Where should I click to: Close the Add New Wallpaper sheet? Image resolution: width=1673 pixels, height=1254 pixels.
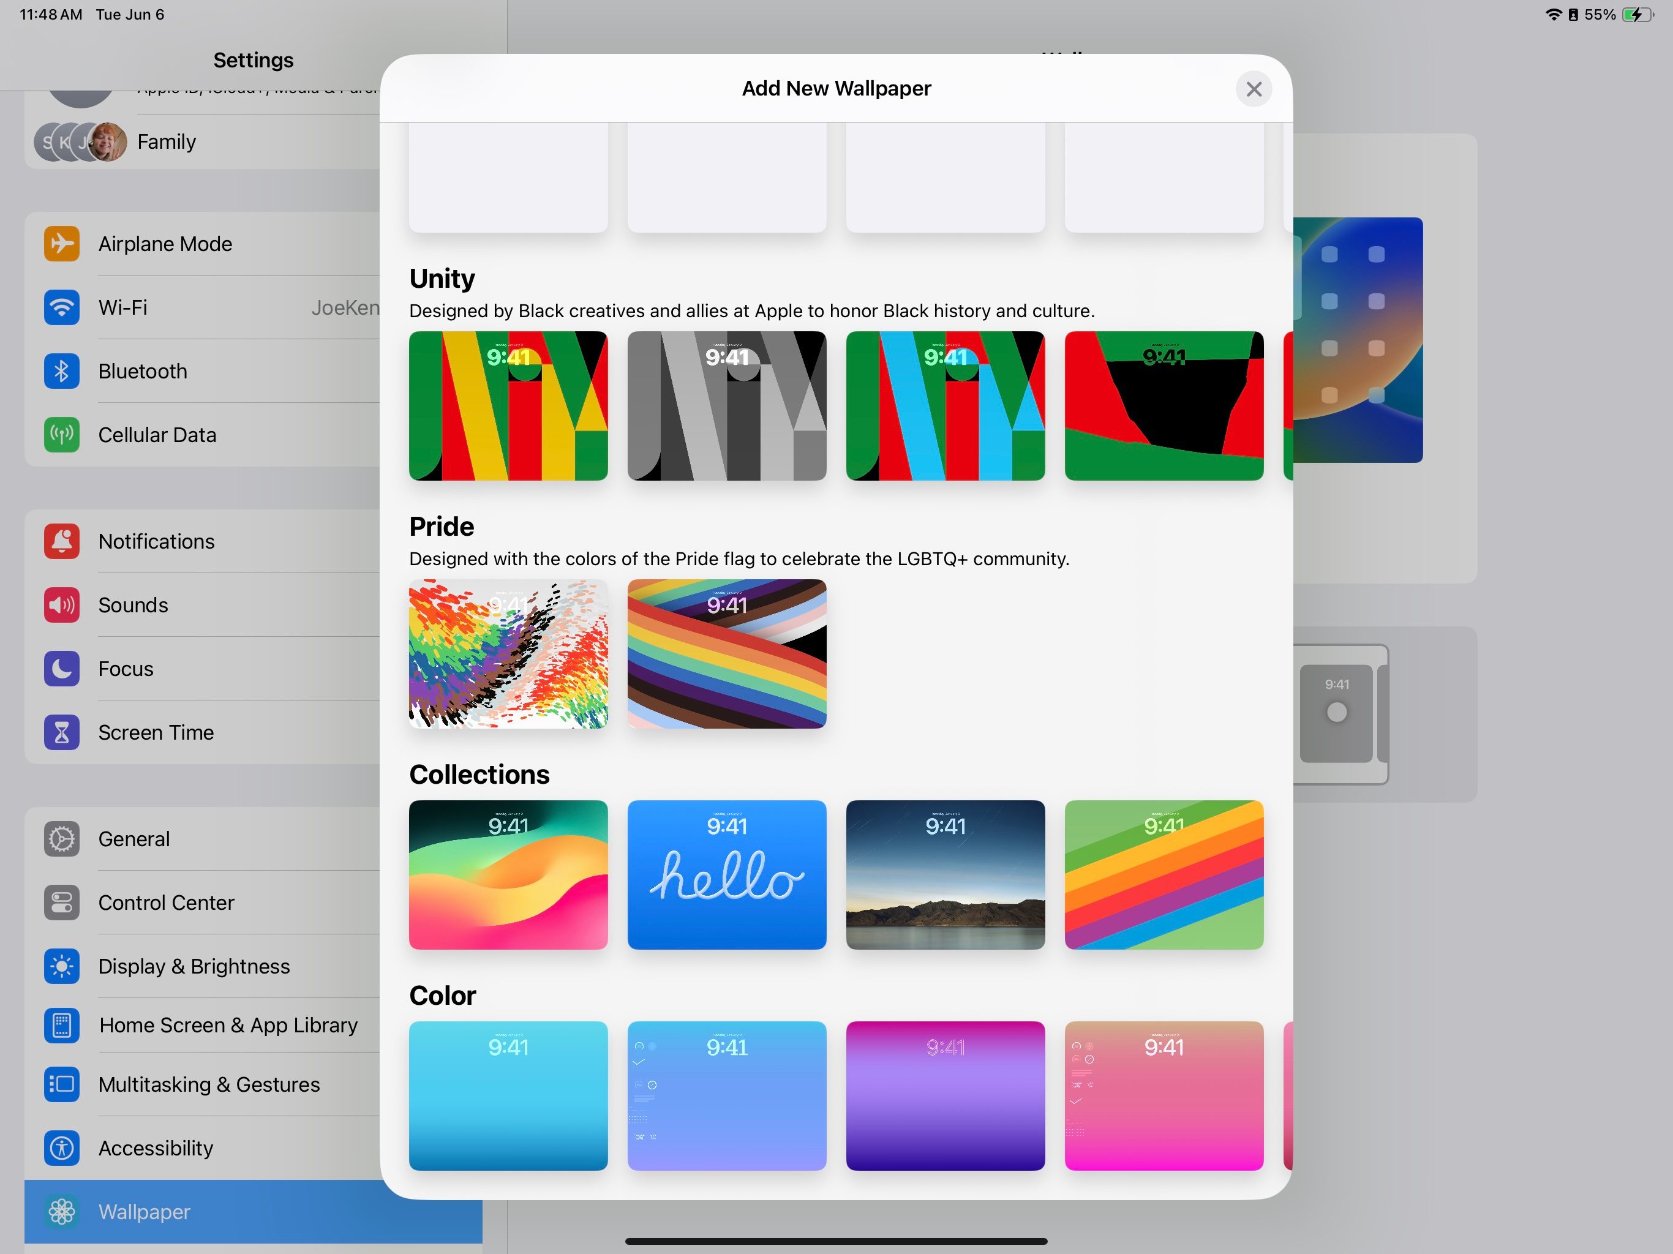point(1254,89)
